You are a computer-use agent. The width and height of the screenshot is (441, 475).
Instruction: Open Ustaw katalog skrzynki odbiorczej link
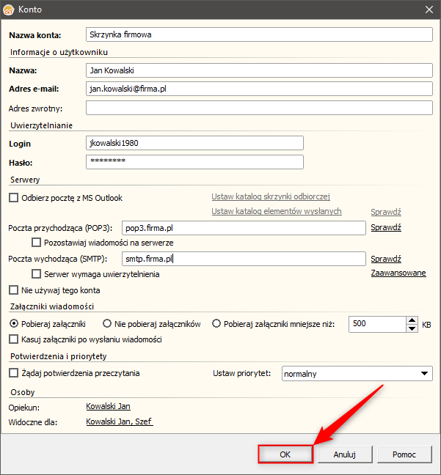click(271, 196)
